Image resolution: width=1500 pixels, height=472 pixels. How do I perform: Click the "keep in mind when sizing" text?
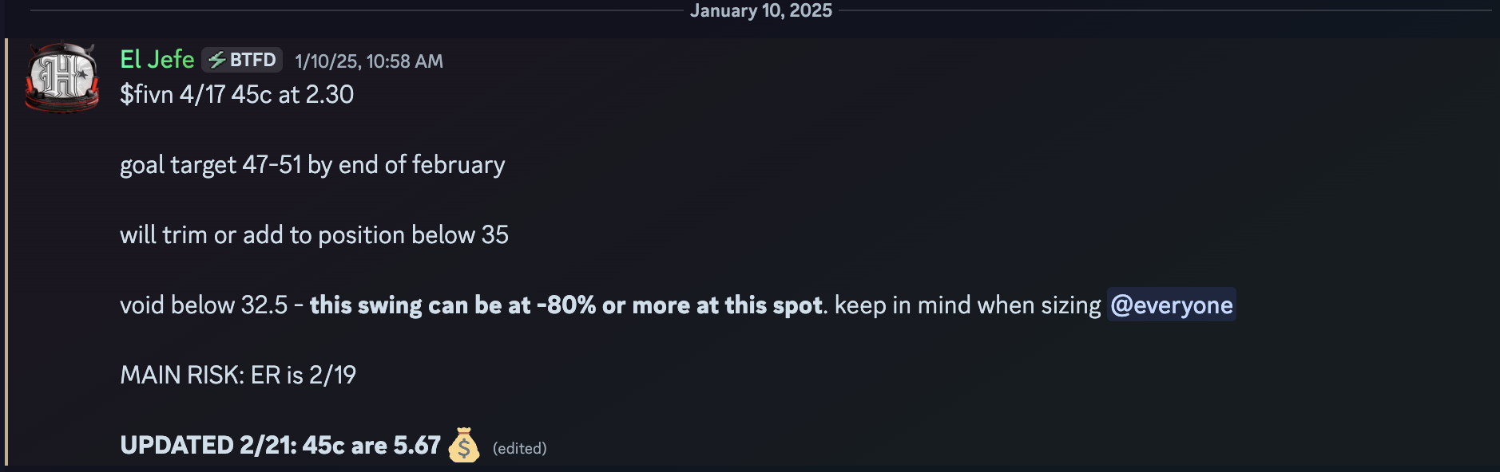click(x=967, y=305)
